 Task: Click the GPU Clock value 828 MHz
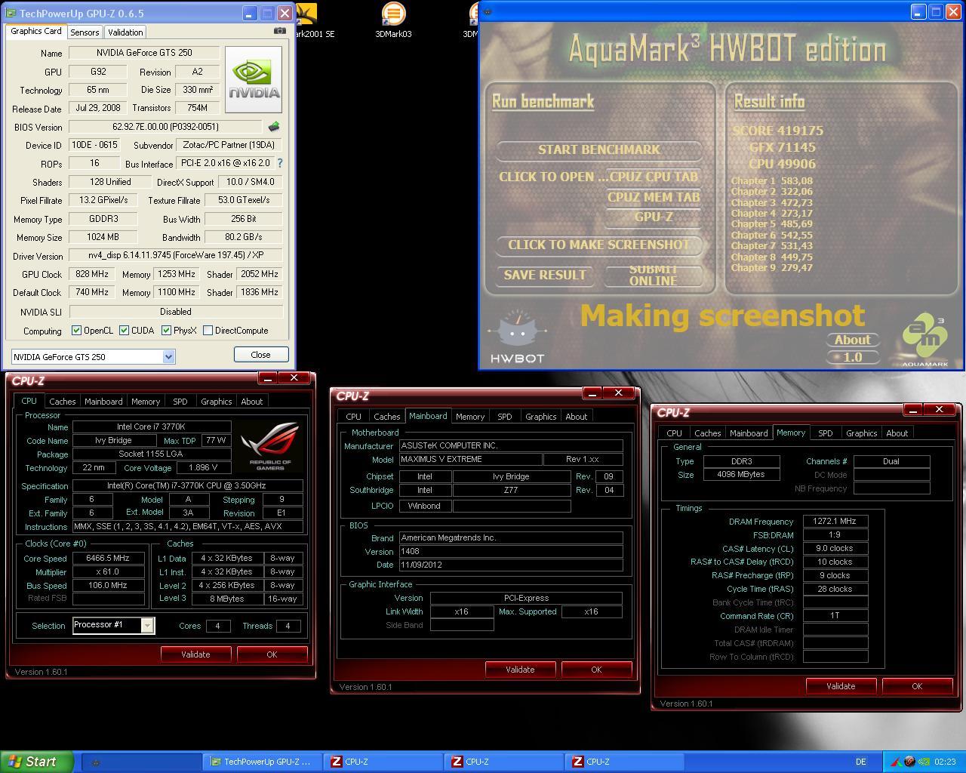(93, 274)
